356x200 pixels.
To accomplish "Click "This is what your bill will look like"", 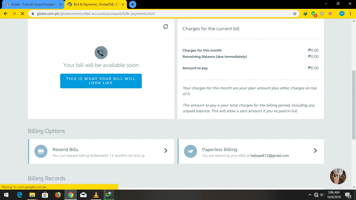I will coord(101,81).
